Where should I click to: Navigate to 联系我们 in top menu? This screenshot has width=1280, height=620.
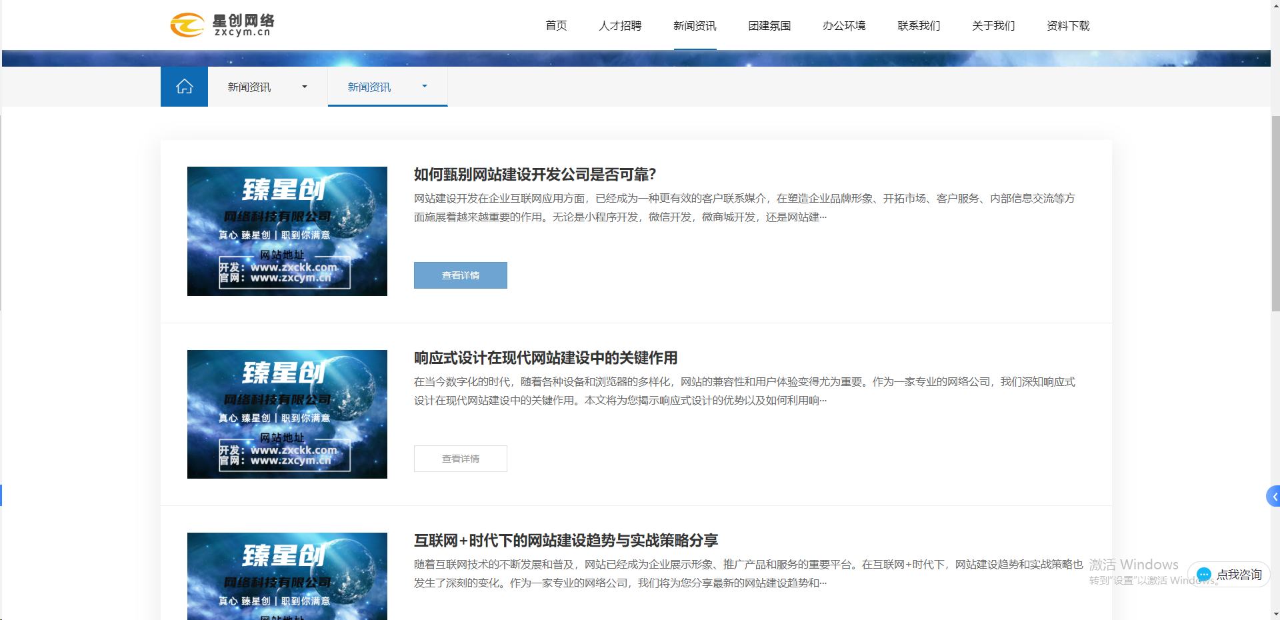tap(919, 25)
